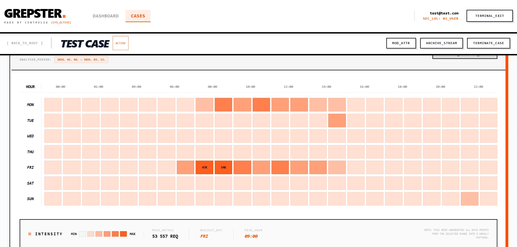Click the GREPSTER logo
This screenshot has height=247, width=517.
click(35, 14)
